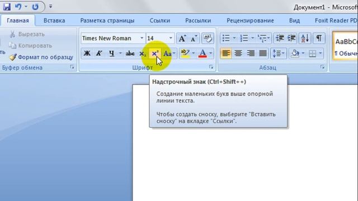Click the Копировать button
The width and height of the screenshot is (358, 201).
click(30, 46)
